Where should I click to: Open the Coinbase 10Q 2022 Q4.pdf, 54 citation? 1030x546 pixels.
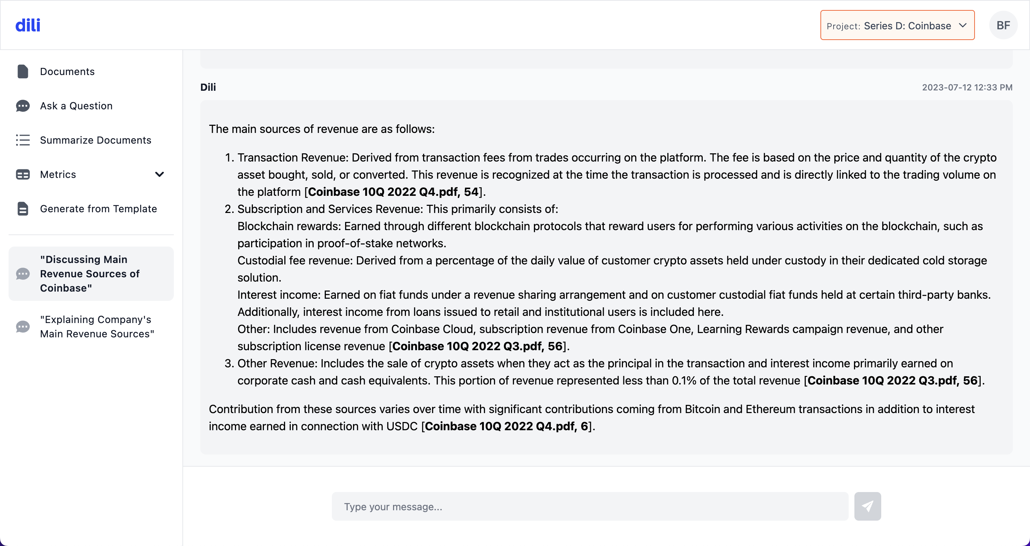[x=393, y=192]
